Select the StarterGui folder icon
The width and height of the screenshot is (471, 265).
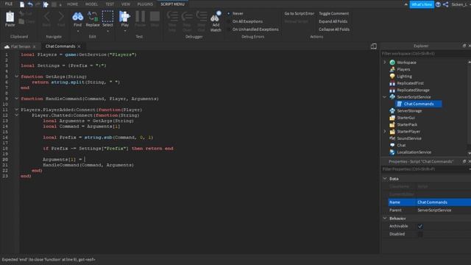pos(392,118)
